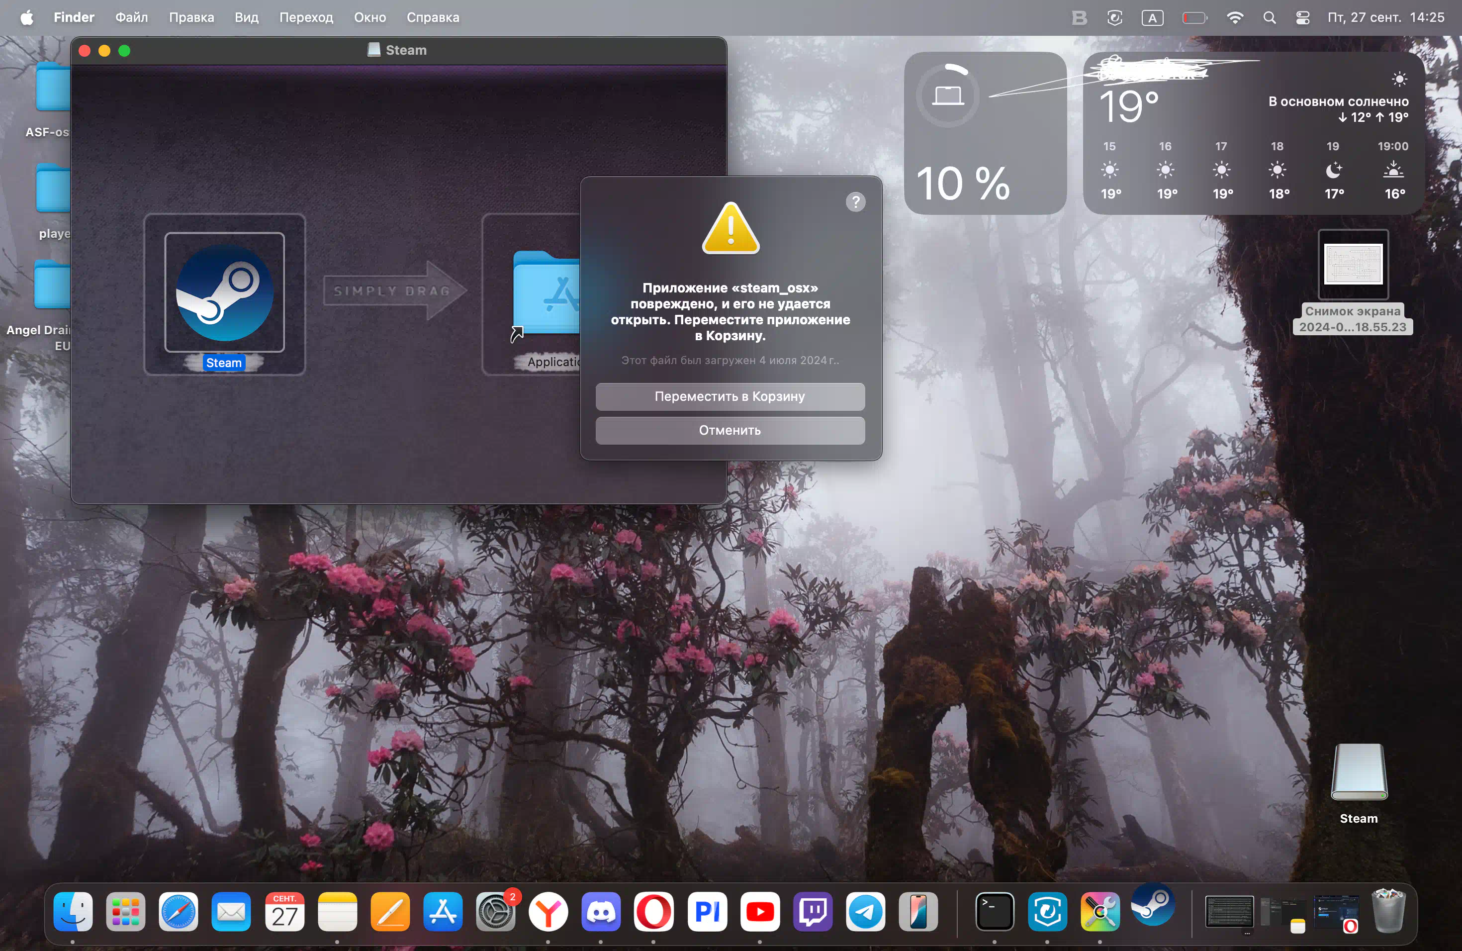This screenshot has width=1462, height=951.
Task: Click the "В основном солнечно" weather condition text
Action: [1339, 101]
